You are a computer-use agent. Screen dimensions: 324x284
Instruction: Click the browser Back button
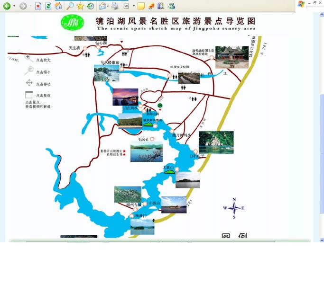tap(7, 6)
